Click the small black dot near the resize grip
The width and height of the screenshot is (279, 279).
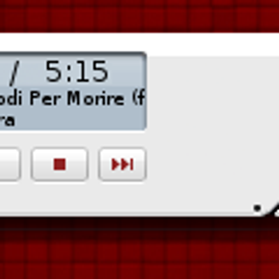coord(257,208)
